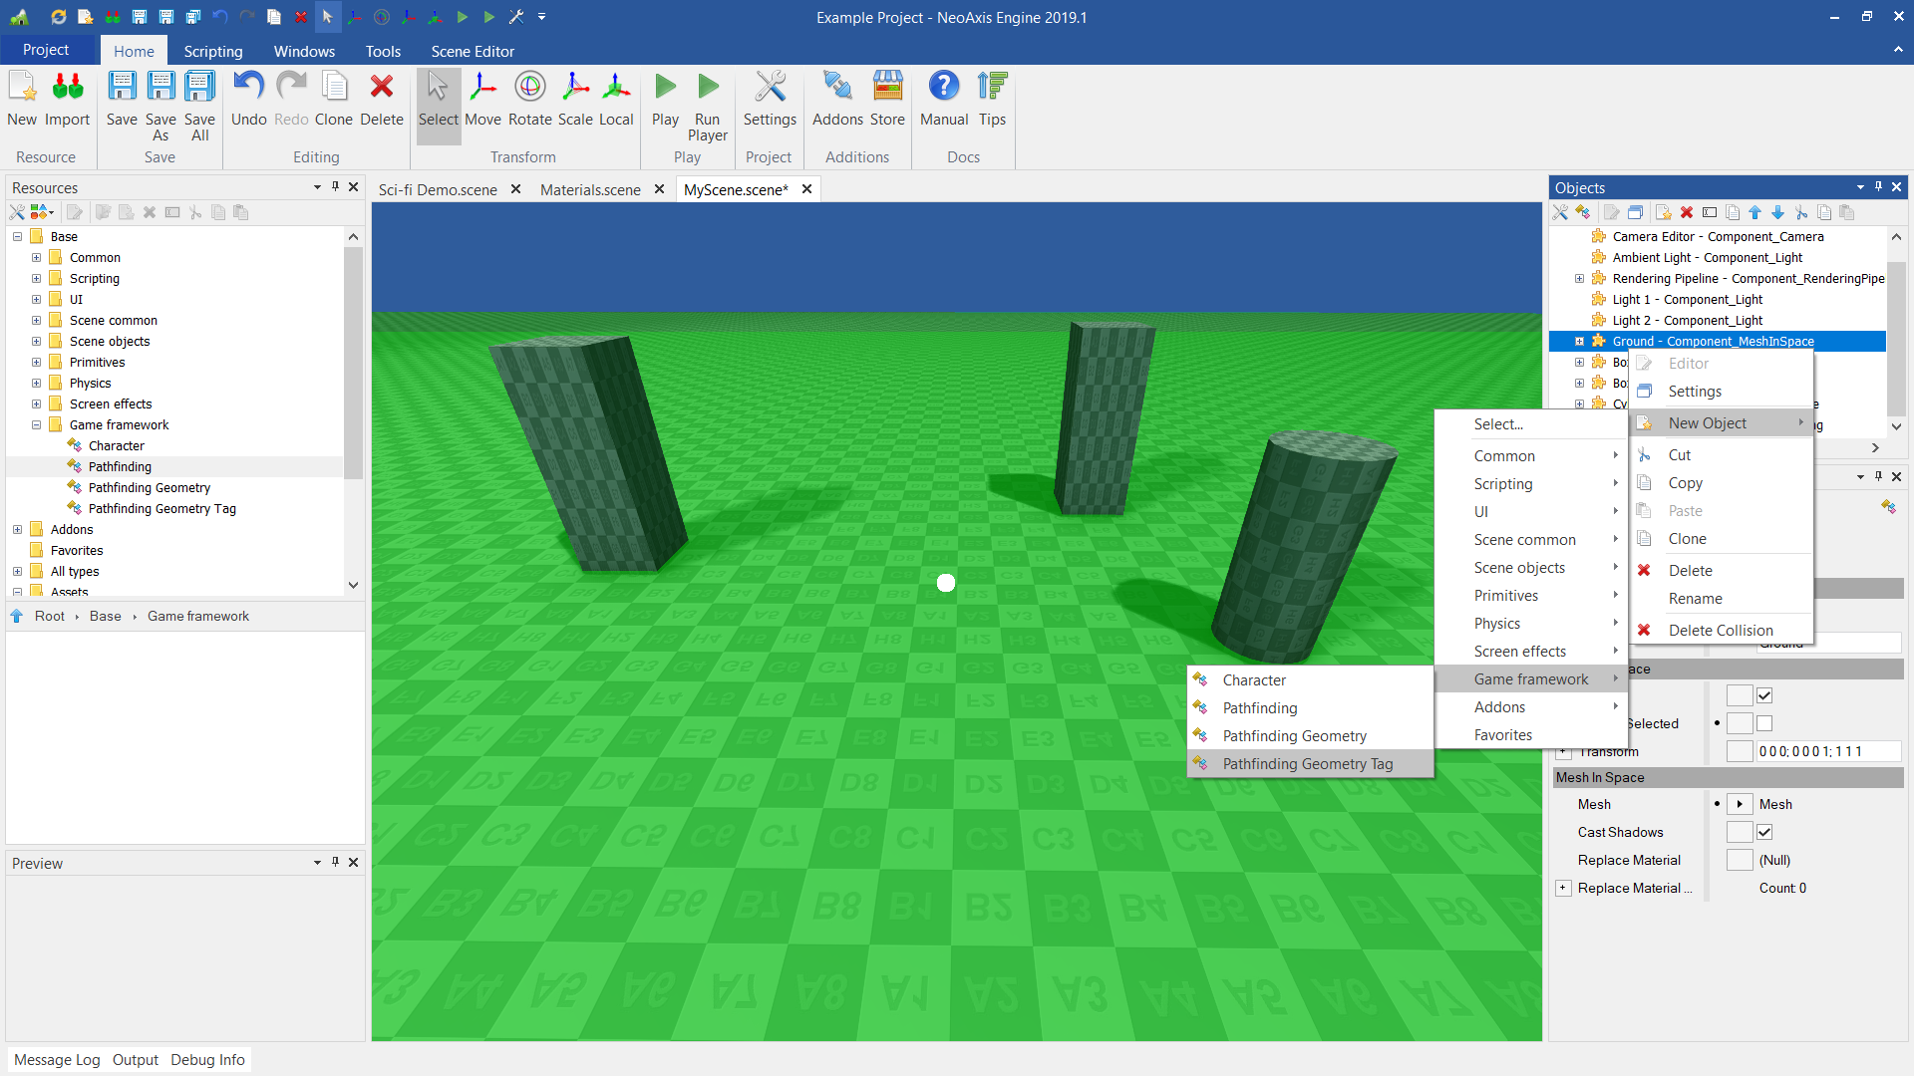Choose Pathfinding Geometry Tag from the submenu
This screenshot has width=1914, height=1076.
pyautogui.click(x=1307, y=763)
